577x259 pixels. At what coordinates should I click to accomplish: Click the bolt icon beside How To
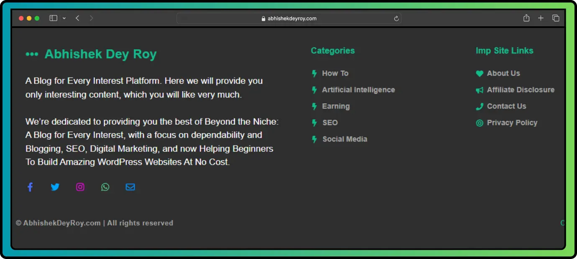314,73
